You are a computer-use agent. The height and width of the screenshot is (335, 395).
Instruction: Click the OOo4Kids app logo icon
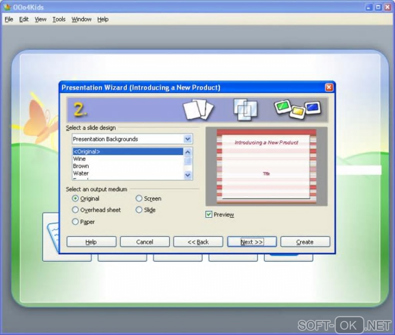click(x=7, y=7)
